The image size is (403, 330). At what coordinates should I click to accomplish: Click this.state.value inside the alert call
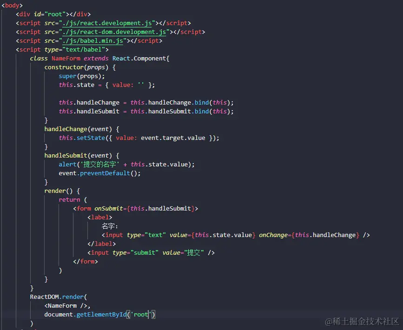coord(159,164)
